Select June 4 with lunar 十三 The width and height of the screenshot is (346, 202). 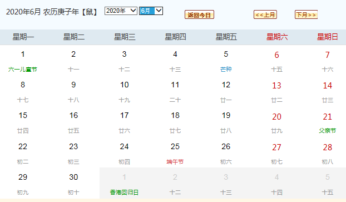coord(175,61)
